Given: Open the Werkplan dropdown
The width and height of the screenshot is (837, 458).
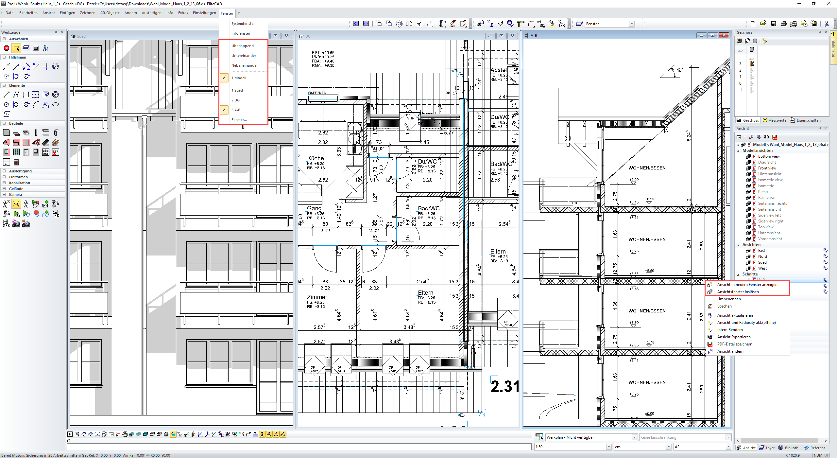Looking at the screenshot, I should (x=634, y=437).
